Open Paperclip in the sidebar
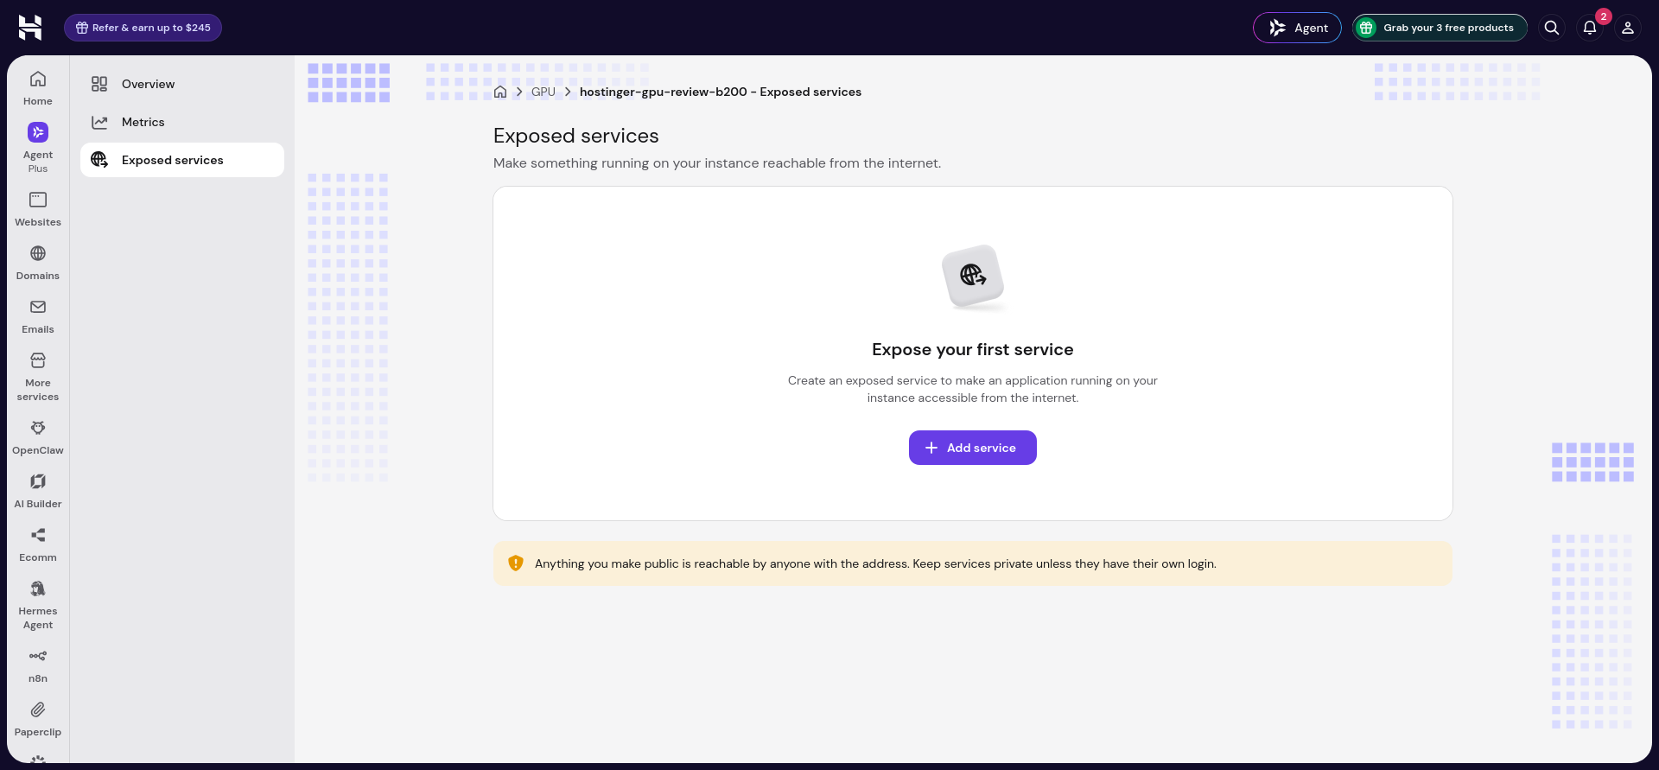Viewport: 1659px width, 770px height. click(38, 719)
